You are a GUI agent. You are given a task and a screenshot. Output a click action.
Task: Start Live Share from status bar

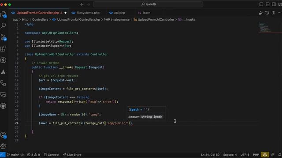pyautogui.click(x=72, y=155)
